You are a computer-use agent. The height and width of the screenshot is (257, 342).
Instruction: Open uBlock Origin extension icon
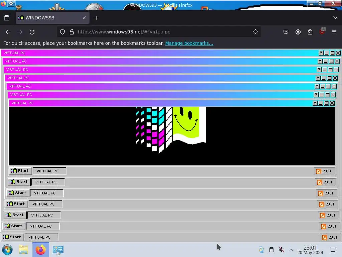(322, 31)
